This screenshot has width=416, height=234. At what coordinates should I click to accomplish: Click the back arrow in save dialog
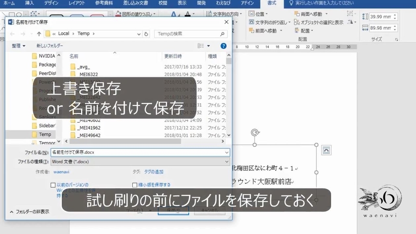pos(12,34)
